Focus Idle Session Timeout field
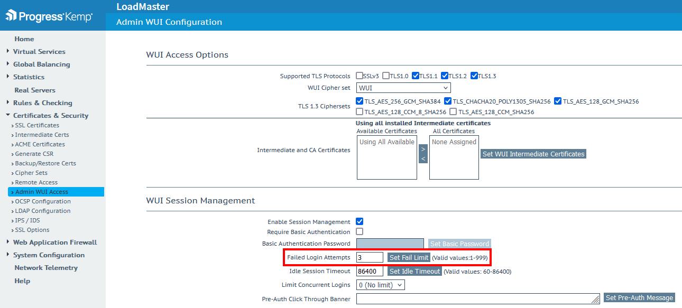This screenshot has width=682, height=308. (x=370, y=271)
